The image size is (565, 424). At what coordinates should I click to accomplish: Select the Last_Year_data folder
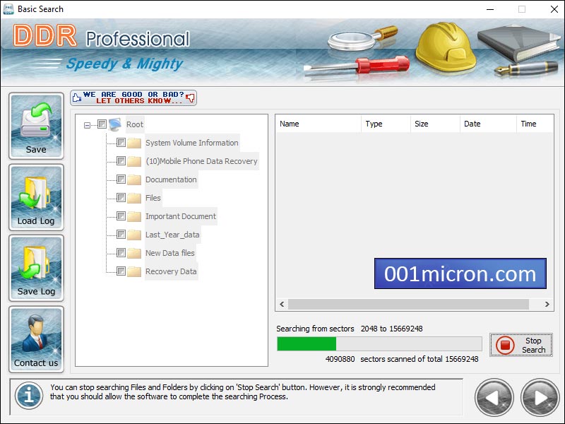click(172, 235)
